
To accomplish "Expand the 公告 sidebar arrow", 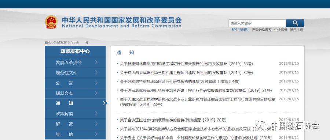I will [x=96, y=83].
